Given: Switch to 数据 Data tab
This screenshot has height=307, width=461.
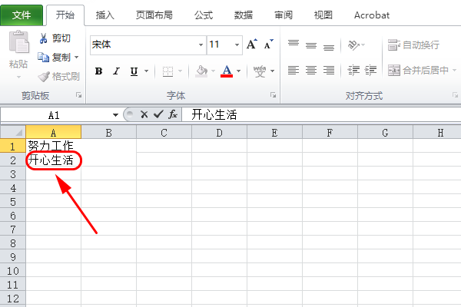Looking at the screenshot, I should point(244,15).
